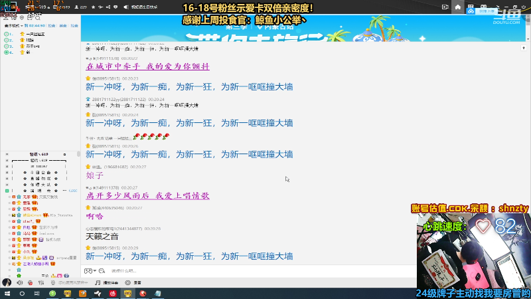This screenshot has height=299, width=531.
Task: Click the share icon in top bar
Action: pyautogui.click(x=108, y=7)
